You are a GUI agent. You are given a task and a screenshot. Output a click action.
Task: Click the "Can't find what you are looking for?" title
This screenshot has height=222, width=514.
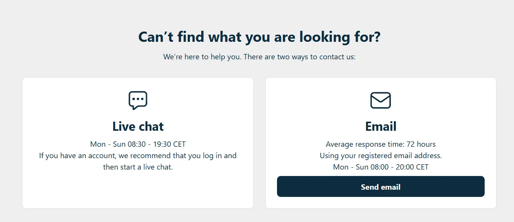coord(259,37)
